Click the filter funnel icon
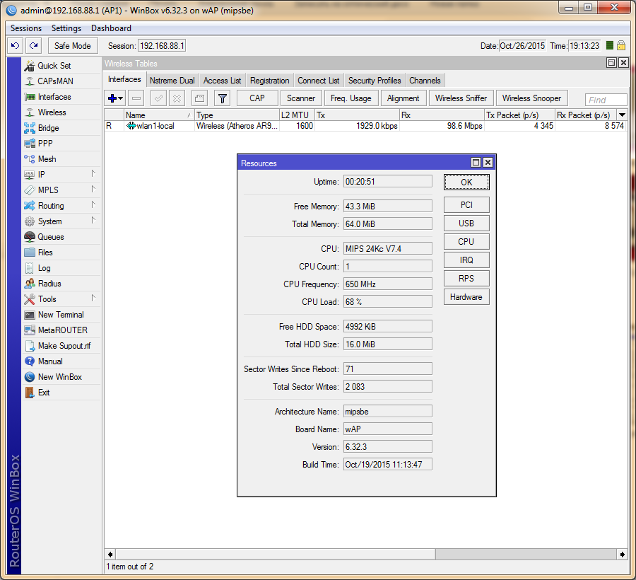The width and height of the screenshot is (636, 580). point(222,98)
